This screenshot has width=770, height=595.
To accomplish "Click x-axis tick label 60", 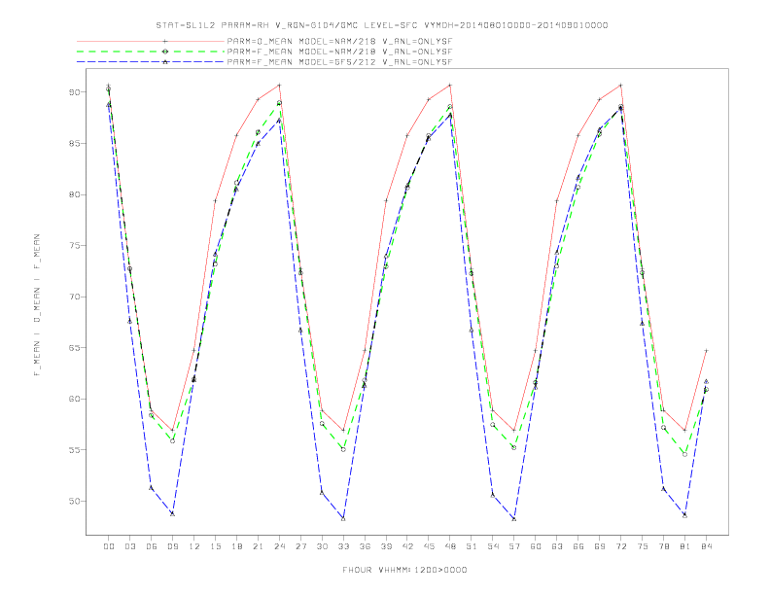I will point(536,546).
